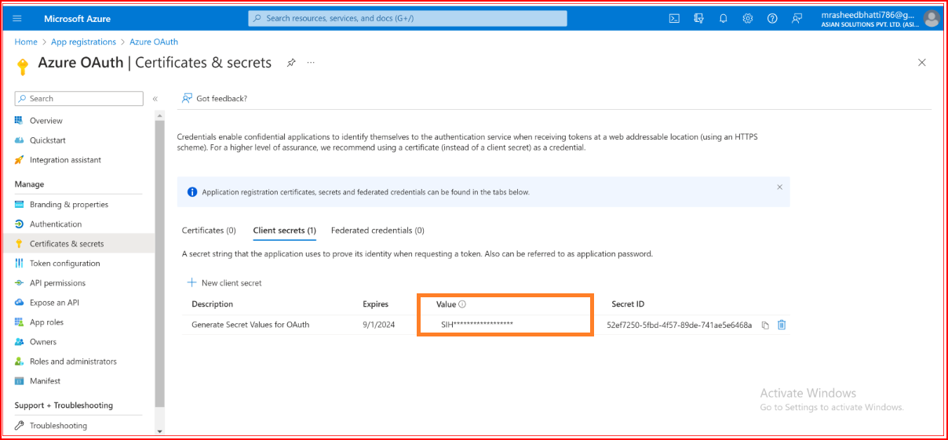Image resolution: width=948 pixels, height=440 pixels.
Task: Select the Secret ID 52ef7250 text
Action: click(679, 325)
